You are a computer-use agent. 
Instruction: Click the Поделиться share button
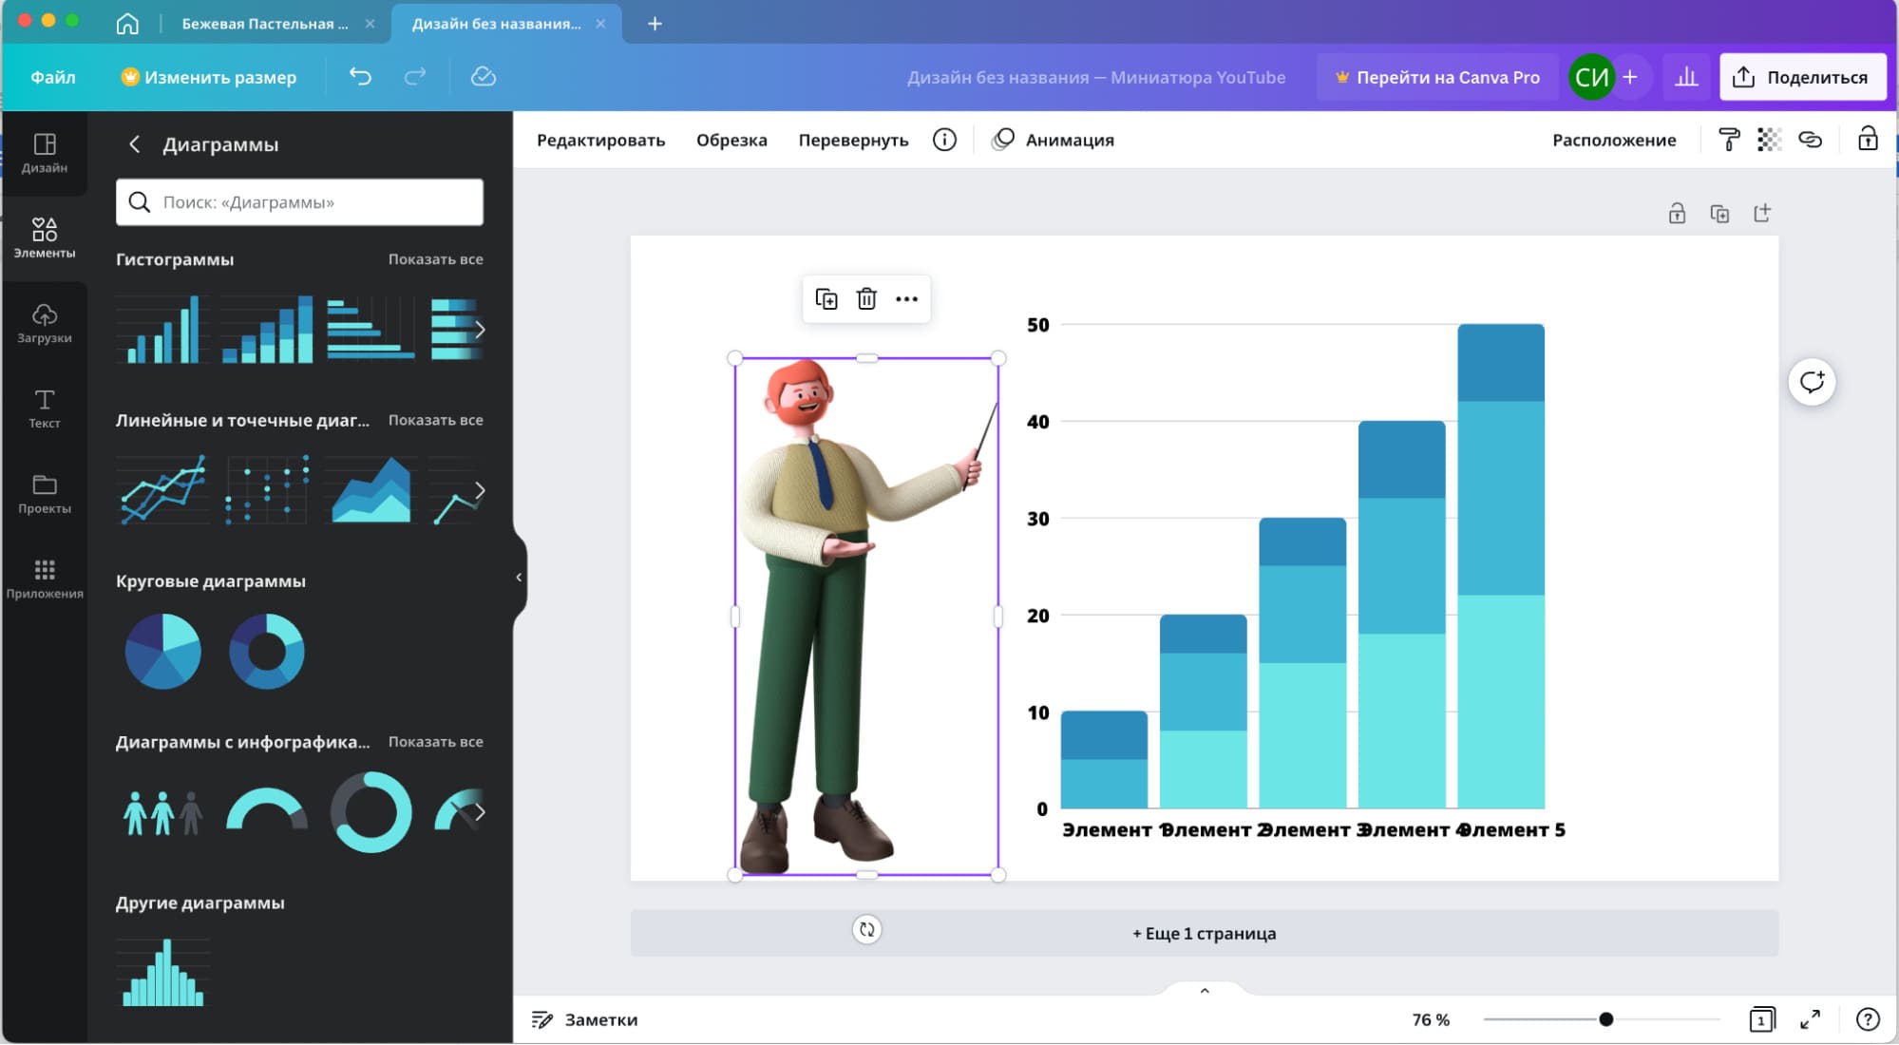[x=1802, y=77]
